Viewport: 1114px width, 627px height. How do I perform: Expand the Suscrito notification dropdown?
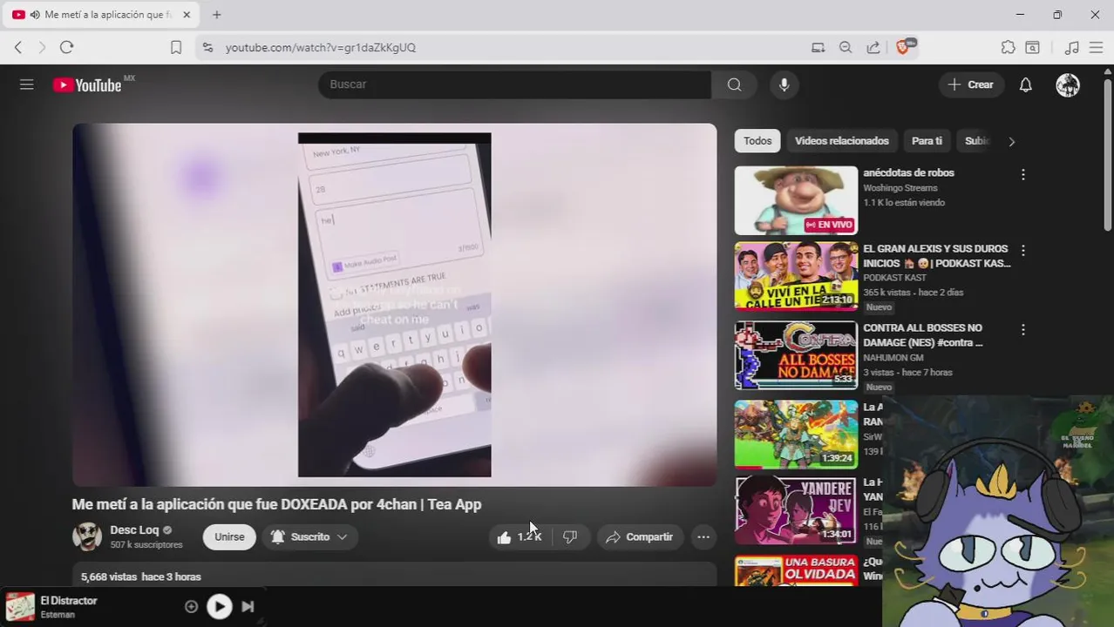[x=309, y=536]
